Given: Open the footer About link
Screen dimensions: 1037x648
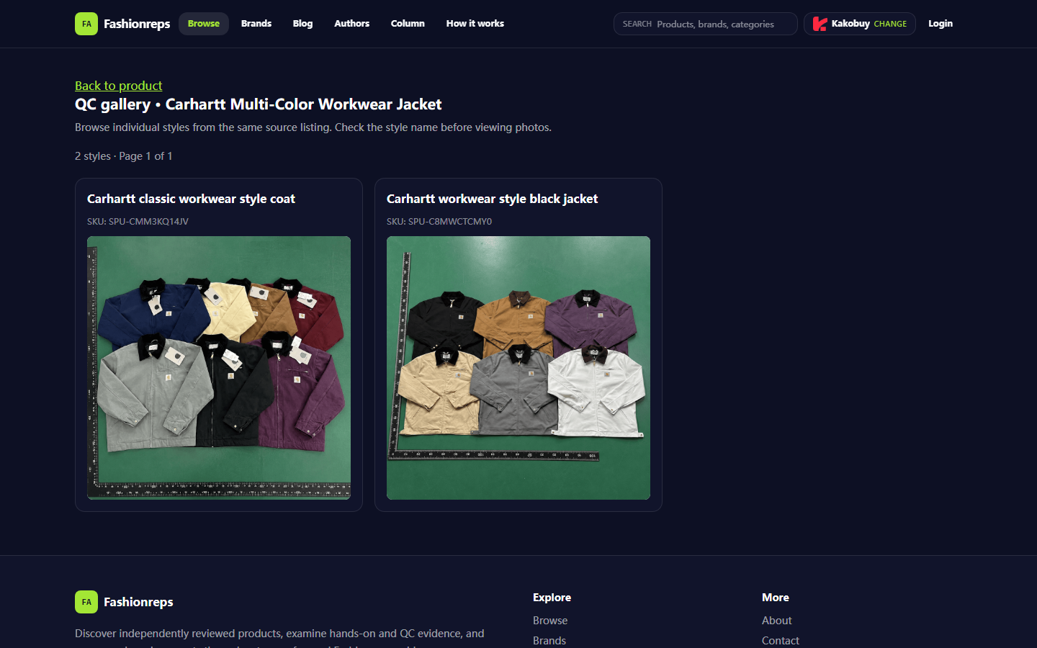Looking at the screenshot, I should tap(776, 621).
